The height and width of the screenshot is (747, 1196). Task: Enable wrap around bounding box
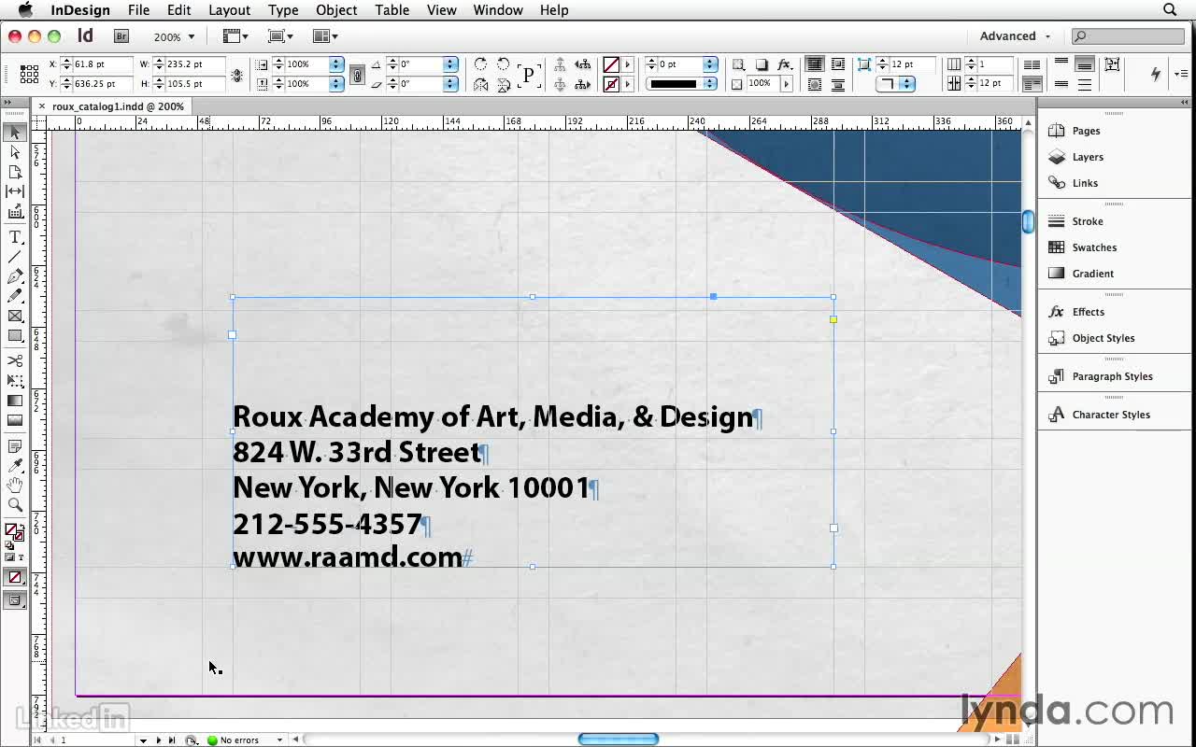click(837, 64)
